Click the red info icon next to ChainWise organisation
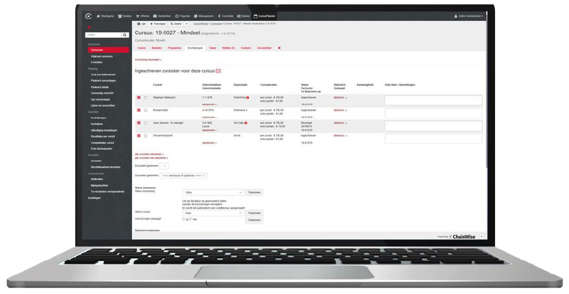 (248, 98)
